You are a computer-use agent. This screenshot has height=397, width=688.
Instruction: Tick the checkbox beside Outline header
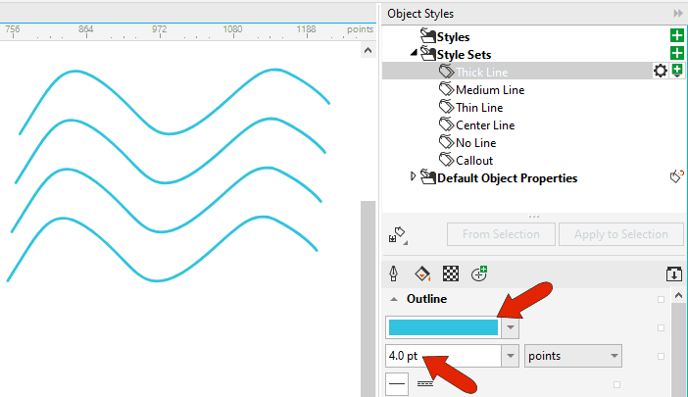pyautogui.click(x=661, y=299)
